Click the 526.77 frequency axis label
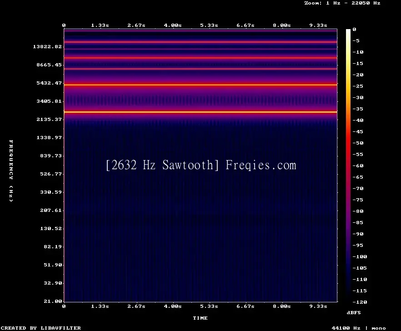Screen dimensions: 401x331 click(x=51, y=174)
